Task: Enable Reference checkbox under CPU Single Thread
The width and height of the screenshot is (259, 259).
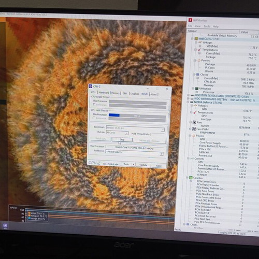Action: [94, 105]
